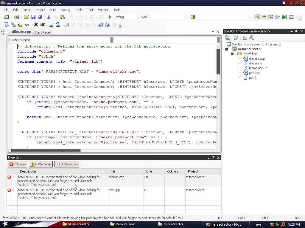Save dllmain.cpp with the floppy icon

pyautogui.click(x=33, y=17)
